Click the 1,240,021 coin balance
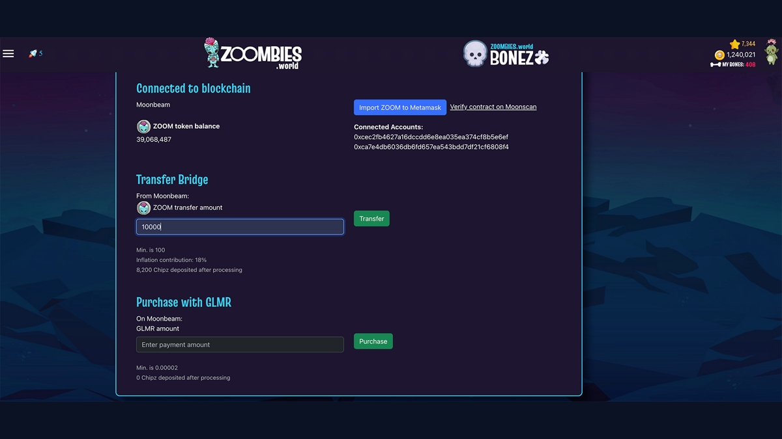Image resolution: width=782 pixels, height=439 pixels. (x=741, y=55)
